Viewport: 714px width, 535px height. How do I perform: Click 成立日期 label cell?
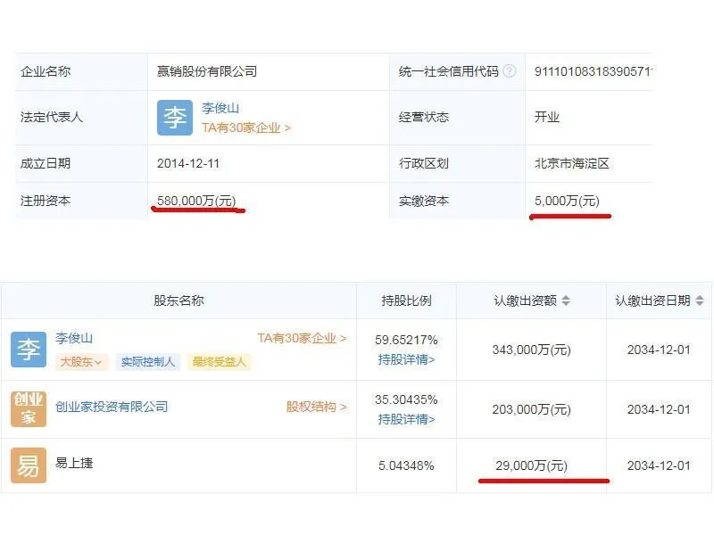[81, 163]
